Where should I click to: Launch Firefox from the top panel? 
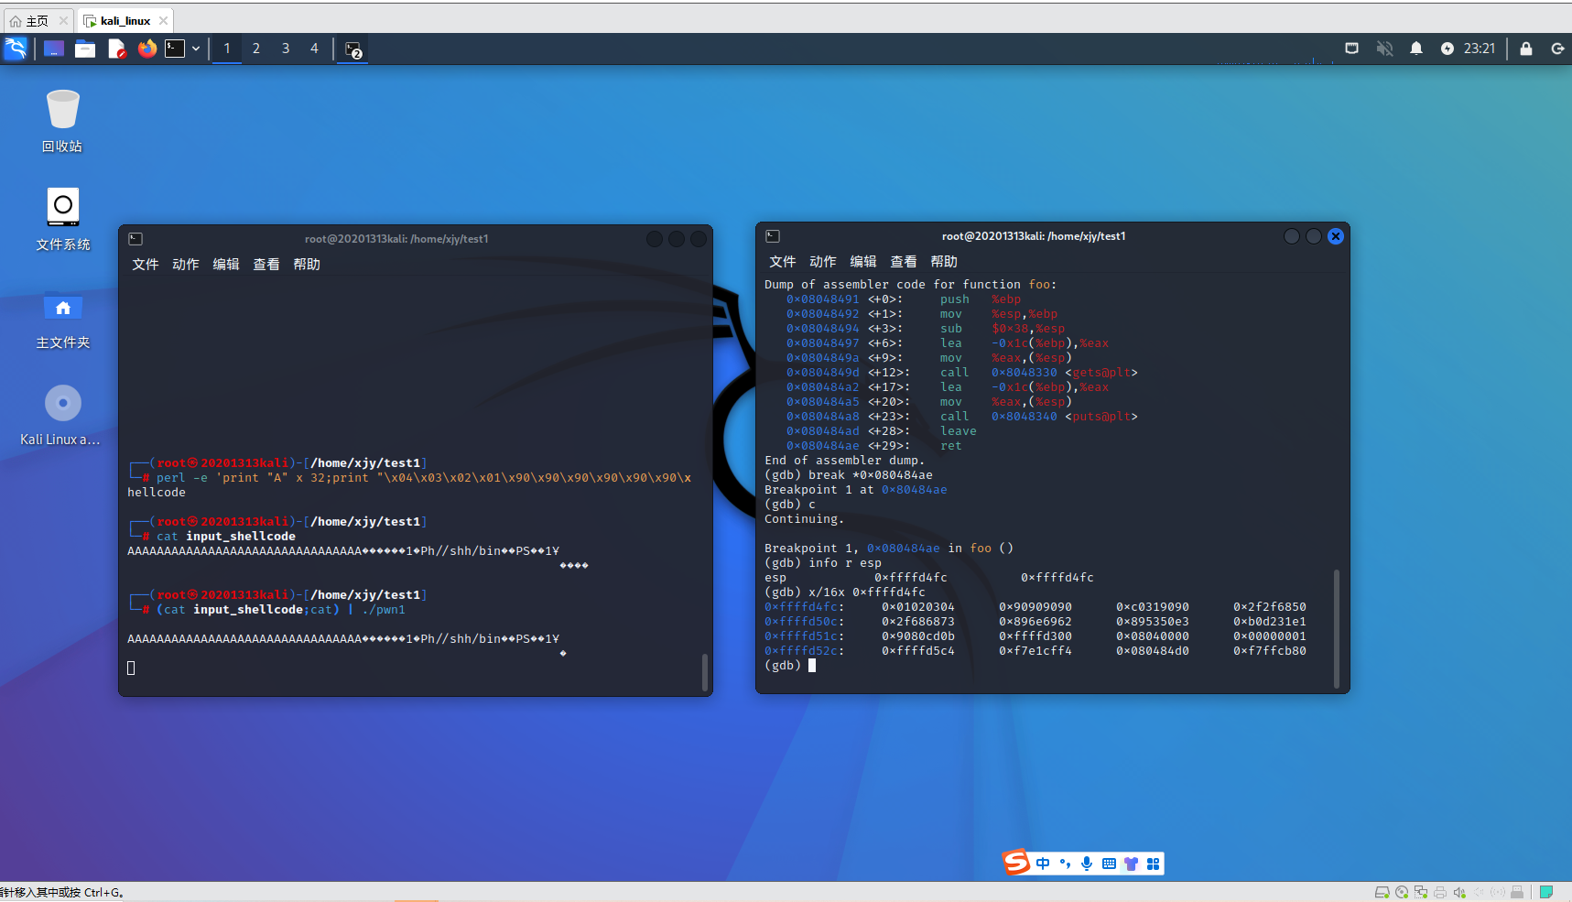tap(147, 49)
